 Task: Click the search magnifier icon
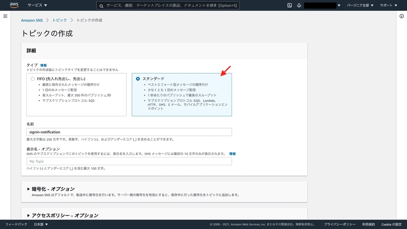click(101, 6)
